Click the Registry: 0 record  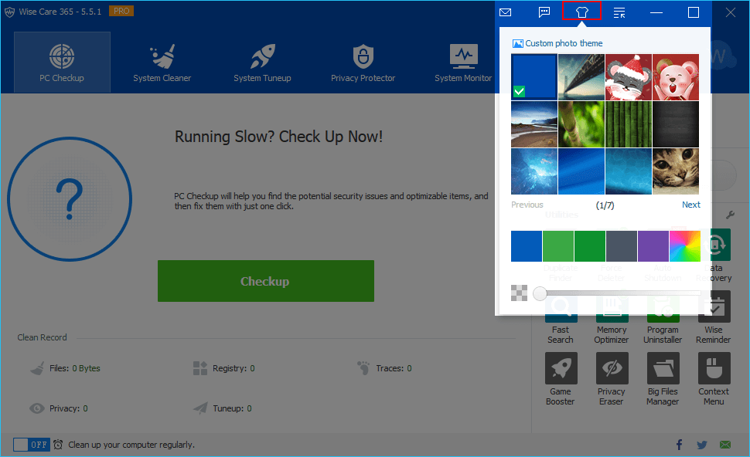click(x=223, y=368)
